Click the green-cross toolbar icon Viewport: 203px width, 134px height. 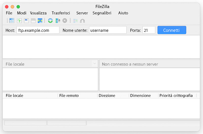click(x=19, y=21)
